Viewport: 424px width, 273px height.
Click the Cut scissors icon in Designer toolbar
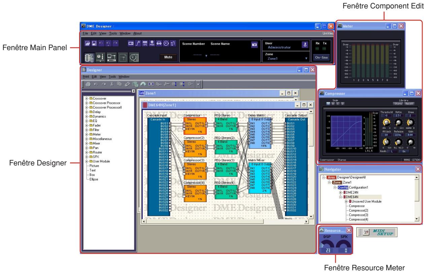pyautogui.click(x=112, y=84)
